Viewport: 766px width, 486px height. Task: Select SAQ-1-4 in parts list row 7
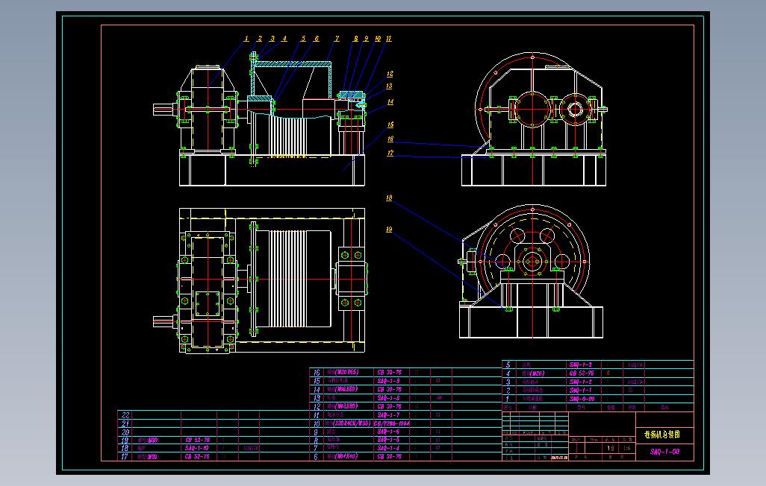click(x=388, y=448)
